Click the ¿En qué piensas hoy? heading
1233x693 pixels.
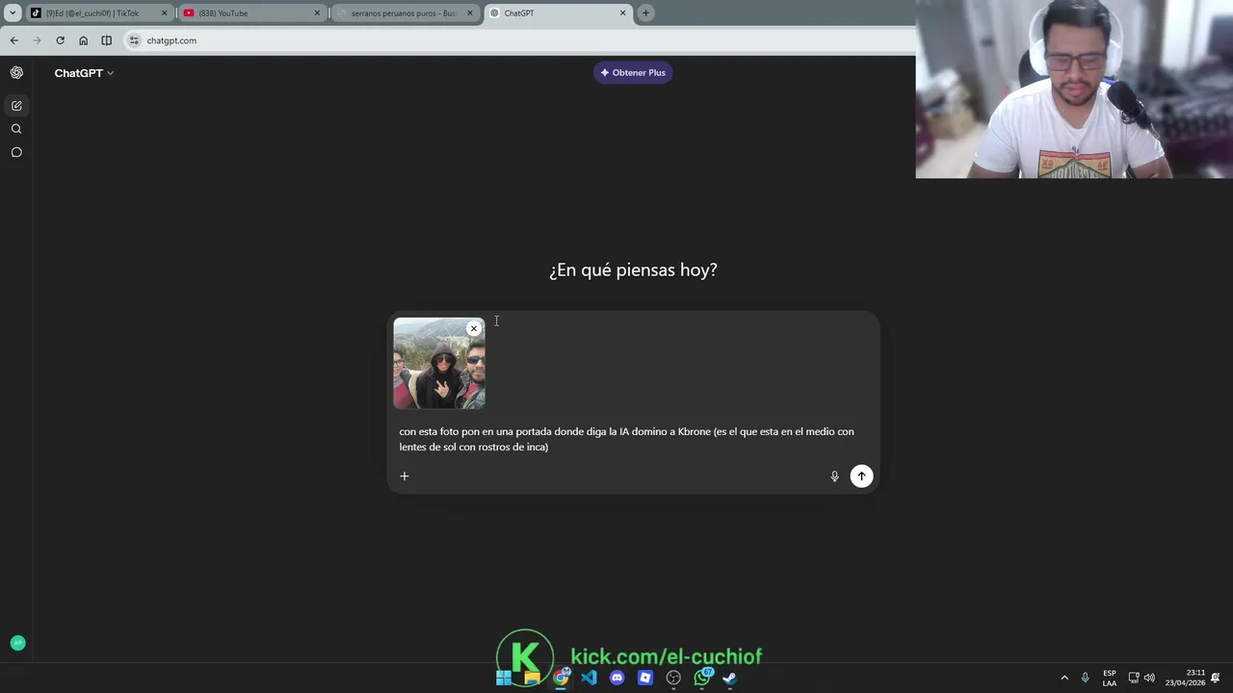coord(633,270)
